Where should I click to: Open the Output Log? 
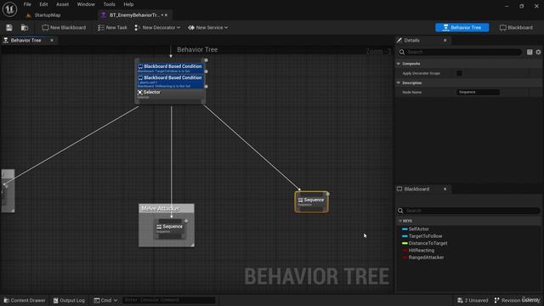(x=69, y=300)
